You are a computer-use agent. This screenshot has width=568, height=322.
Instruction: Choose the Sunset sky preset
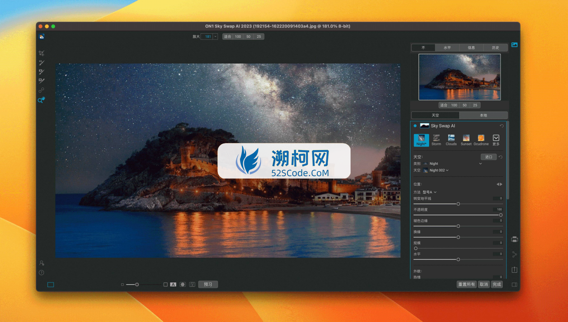pos(466,140)
